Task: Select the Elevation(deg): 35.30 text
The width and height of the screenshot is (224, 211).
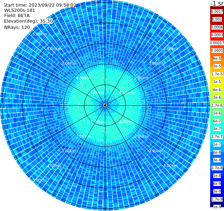Action: tap(28, 21)
